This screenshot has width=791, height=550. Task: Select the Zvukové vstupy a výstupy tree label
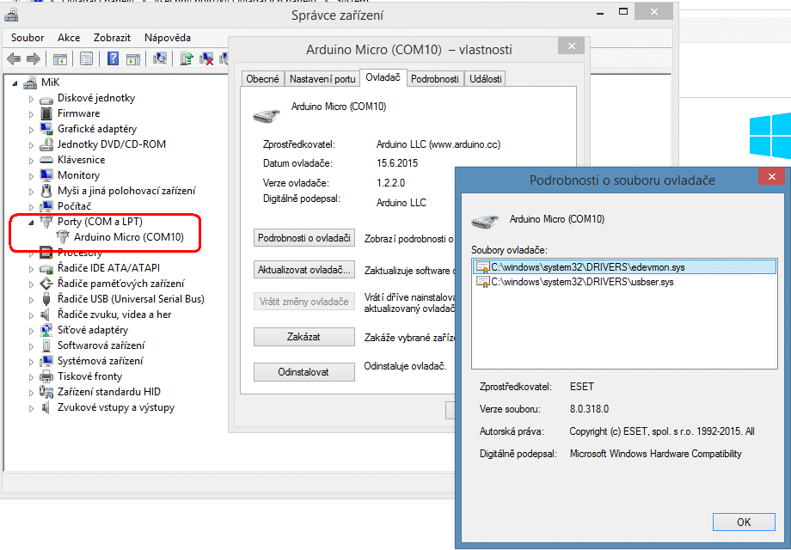click(116, 407)
